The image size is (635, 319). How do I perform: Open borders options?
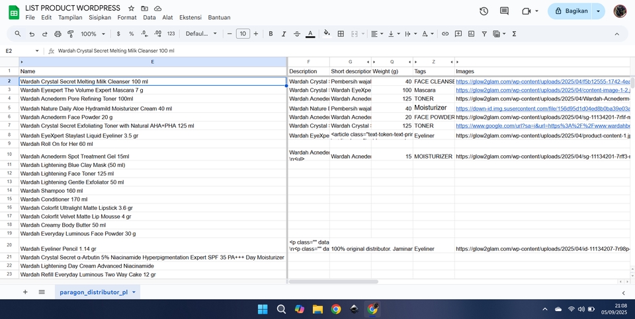click(341, 34)
